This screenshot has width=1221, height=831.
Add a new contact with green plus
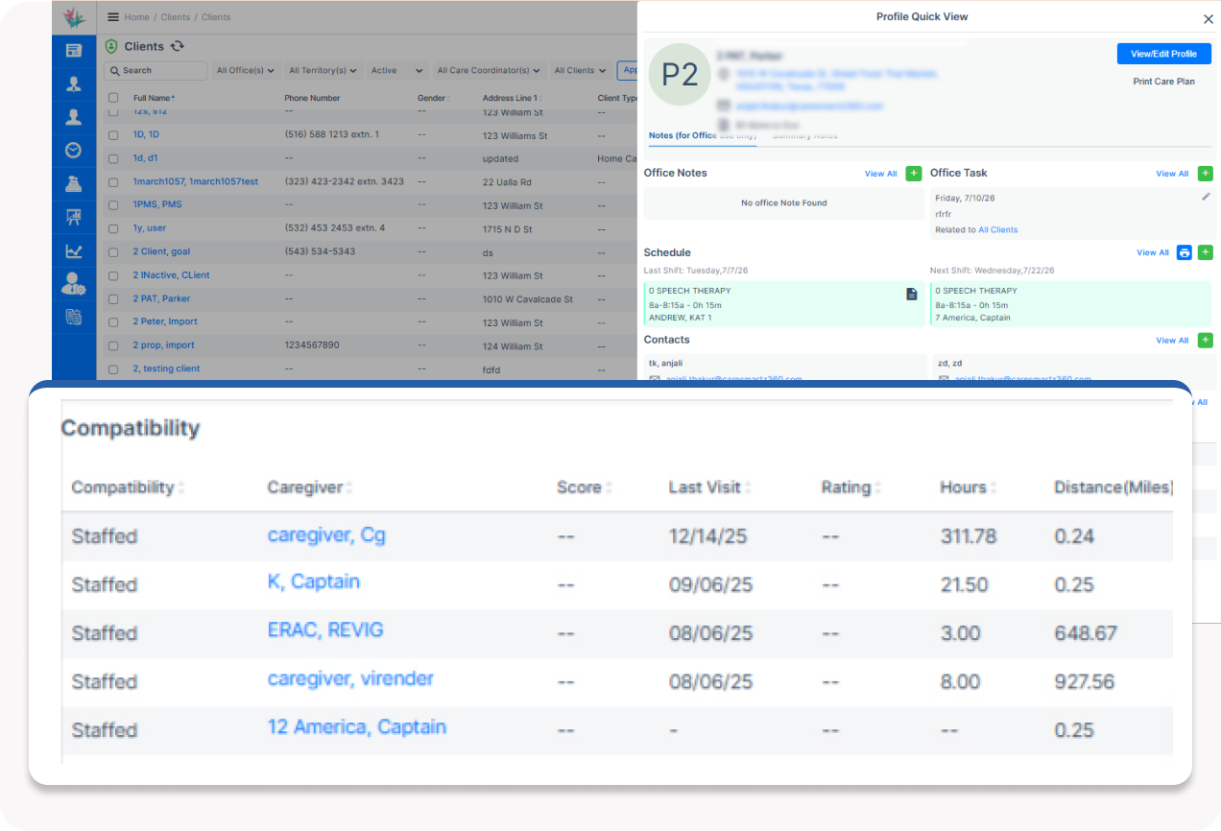coord(1206,340)
